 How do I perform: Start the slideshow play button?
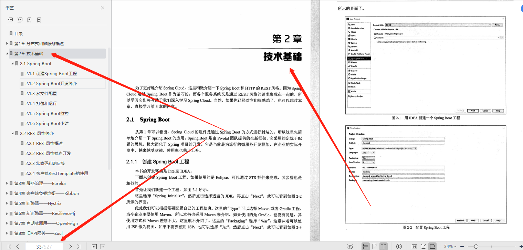tap(399, 247)
